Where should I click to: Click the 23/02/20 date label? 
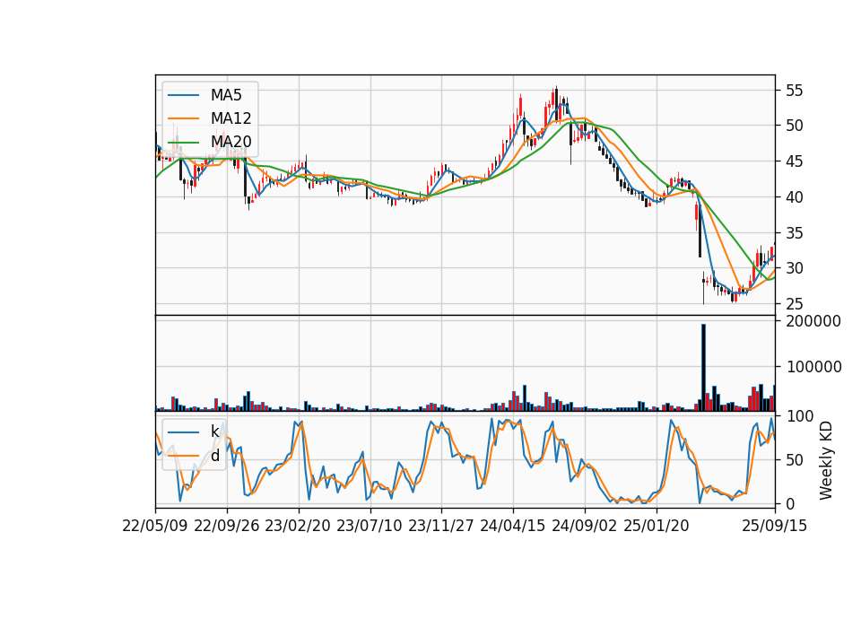[298, 526]
